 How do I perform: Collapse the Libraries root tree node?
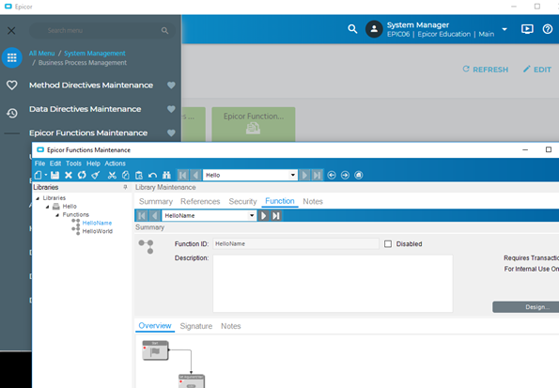(38, 198)
